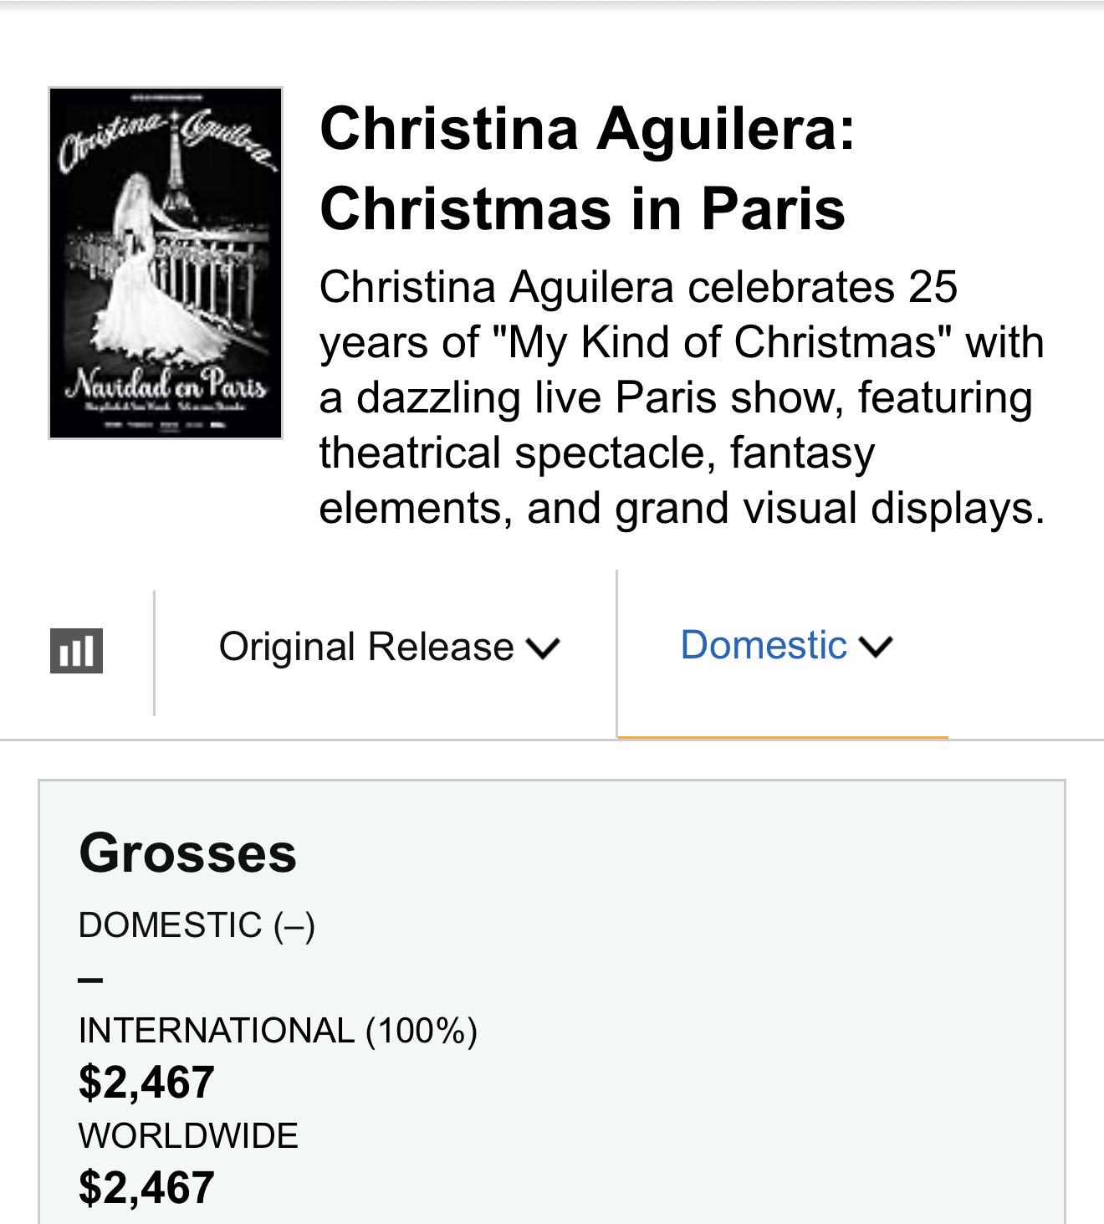The image size is (1104, 1224).
Task: Click the WORLDWIDE label
Action: click(x=188, y=1135)
